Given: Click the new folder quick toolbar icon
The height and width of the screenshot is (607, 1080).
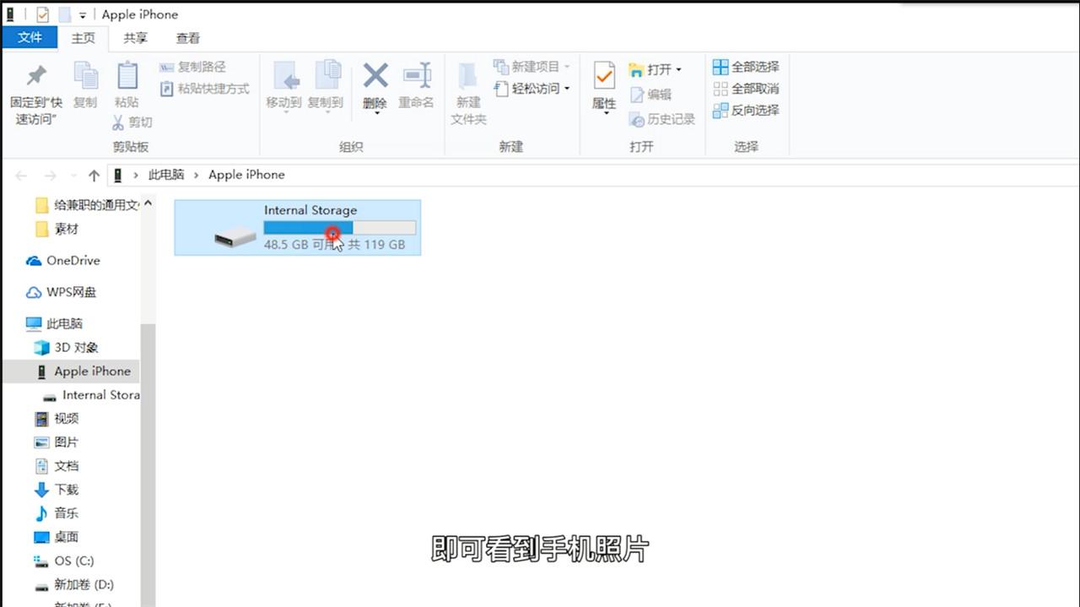Looking at the screenshot, I should [x=65, y=15].
